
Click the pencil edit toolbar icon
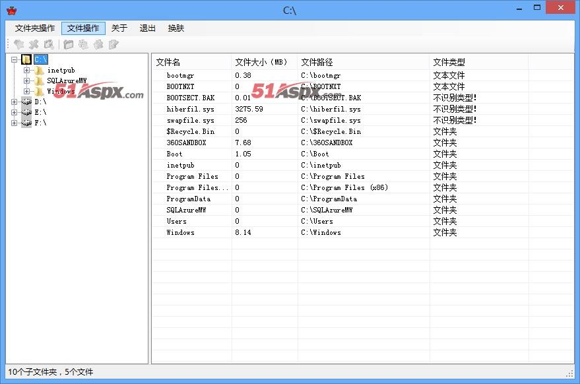113,44
